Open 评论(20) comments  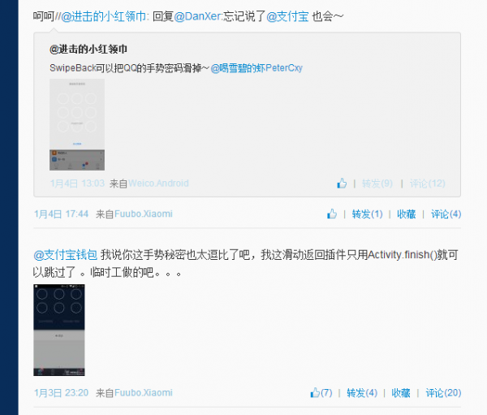click(x=443, y=393)
